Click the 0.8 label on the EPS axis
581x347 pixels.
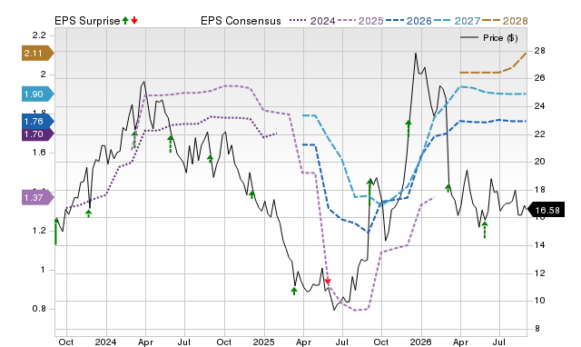(39, 309)
